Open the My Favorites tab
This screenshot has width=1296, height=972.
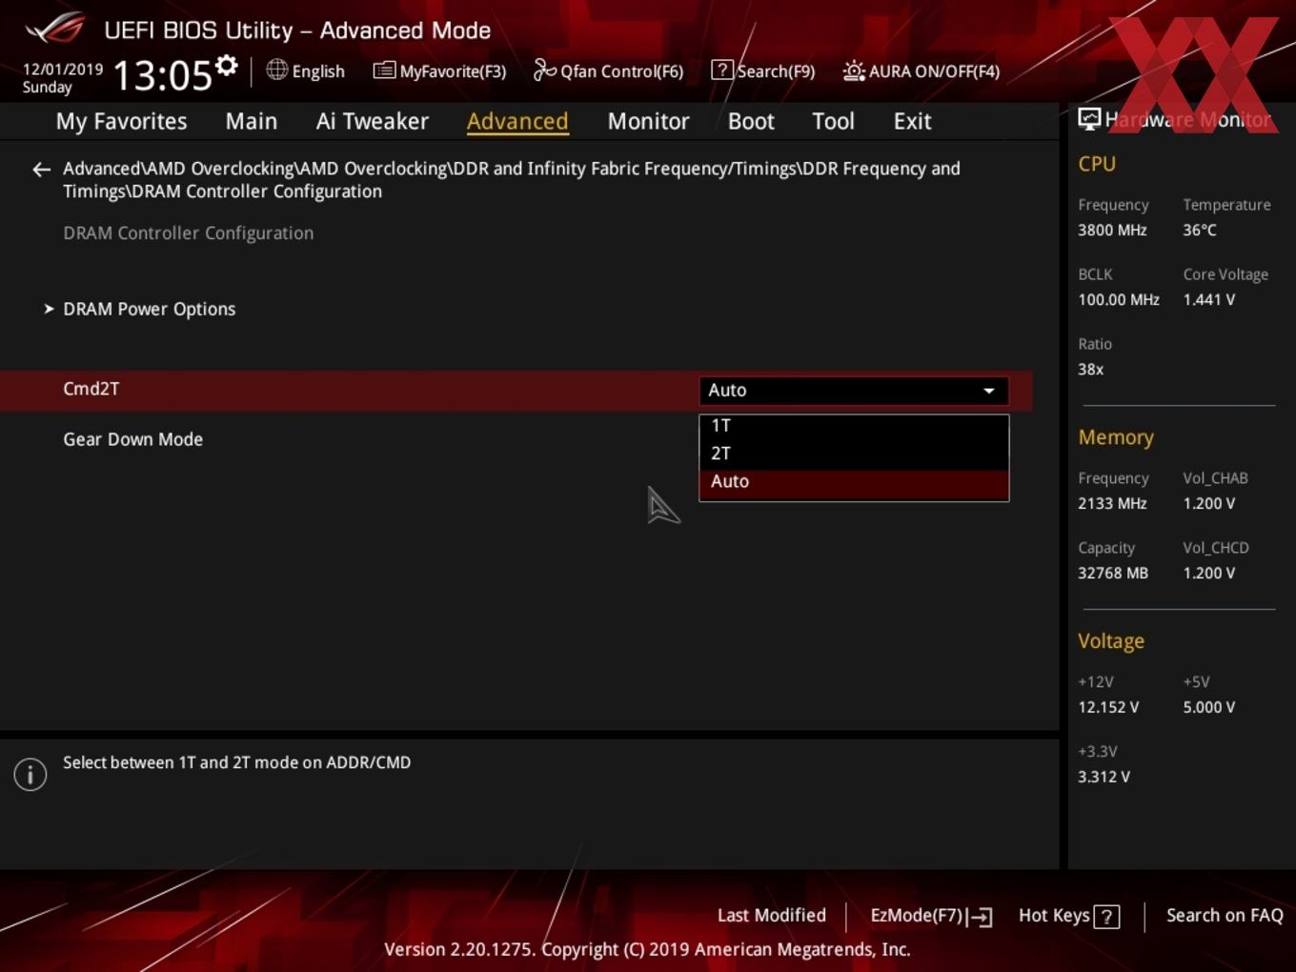121,121
